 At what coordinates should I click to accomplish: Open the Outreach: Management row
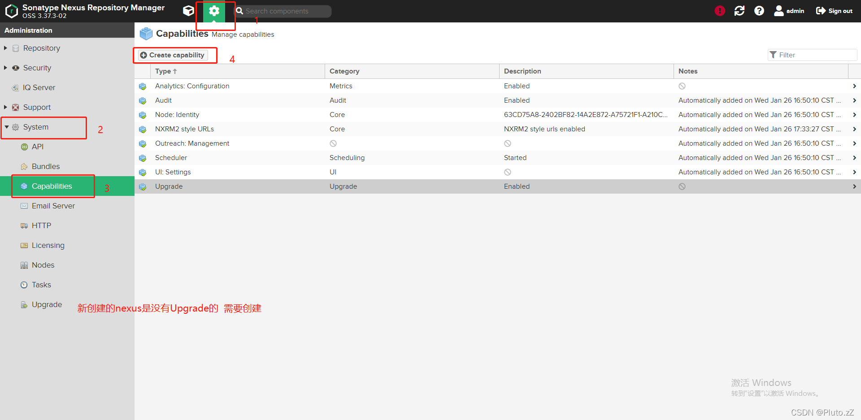point(498,143)
